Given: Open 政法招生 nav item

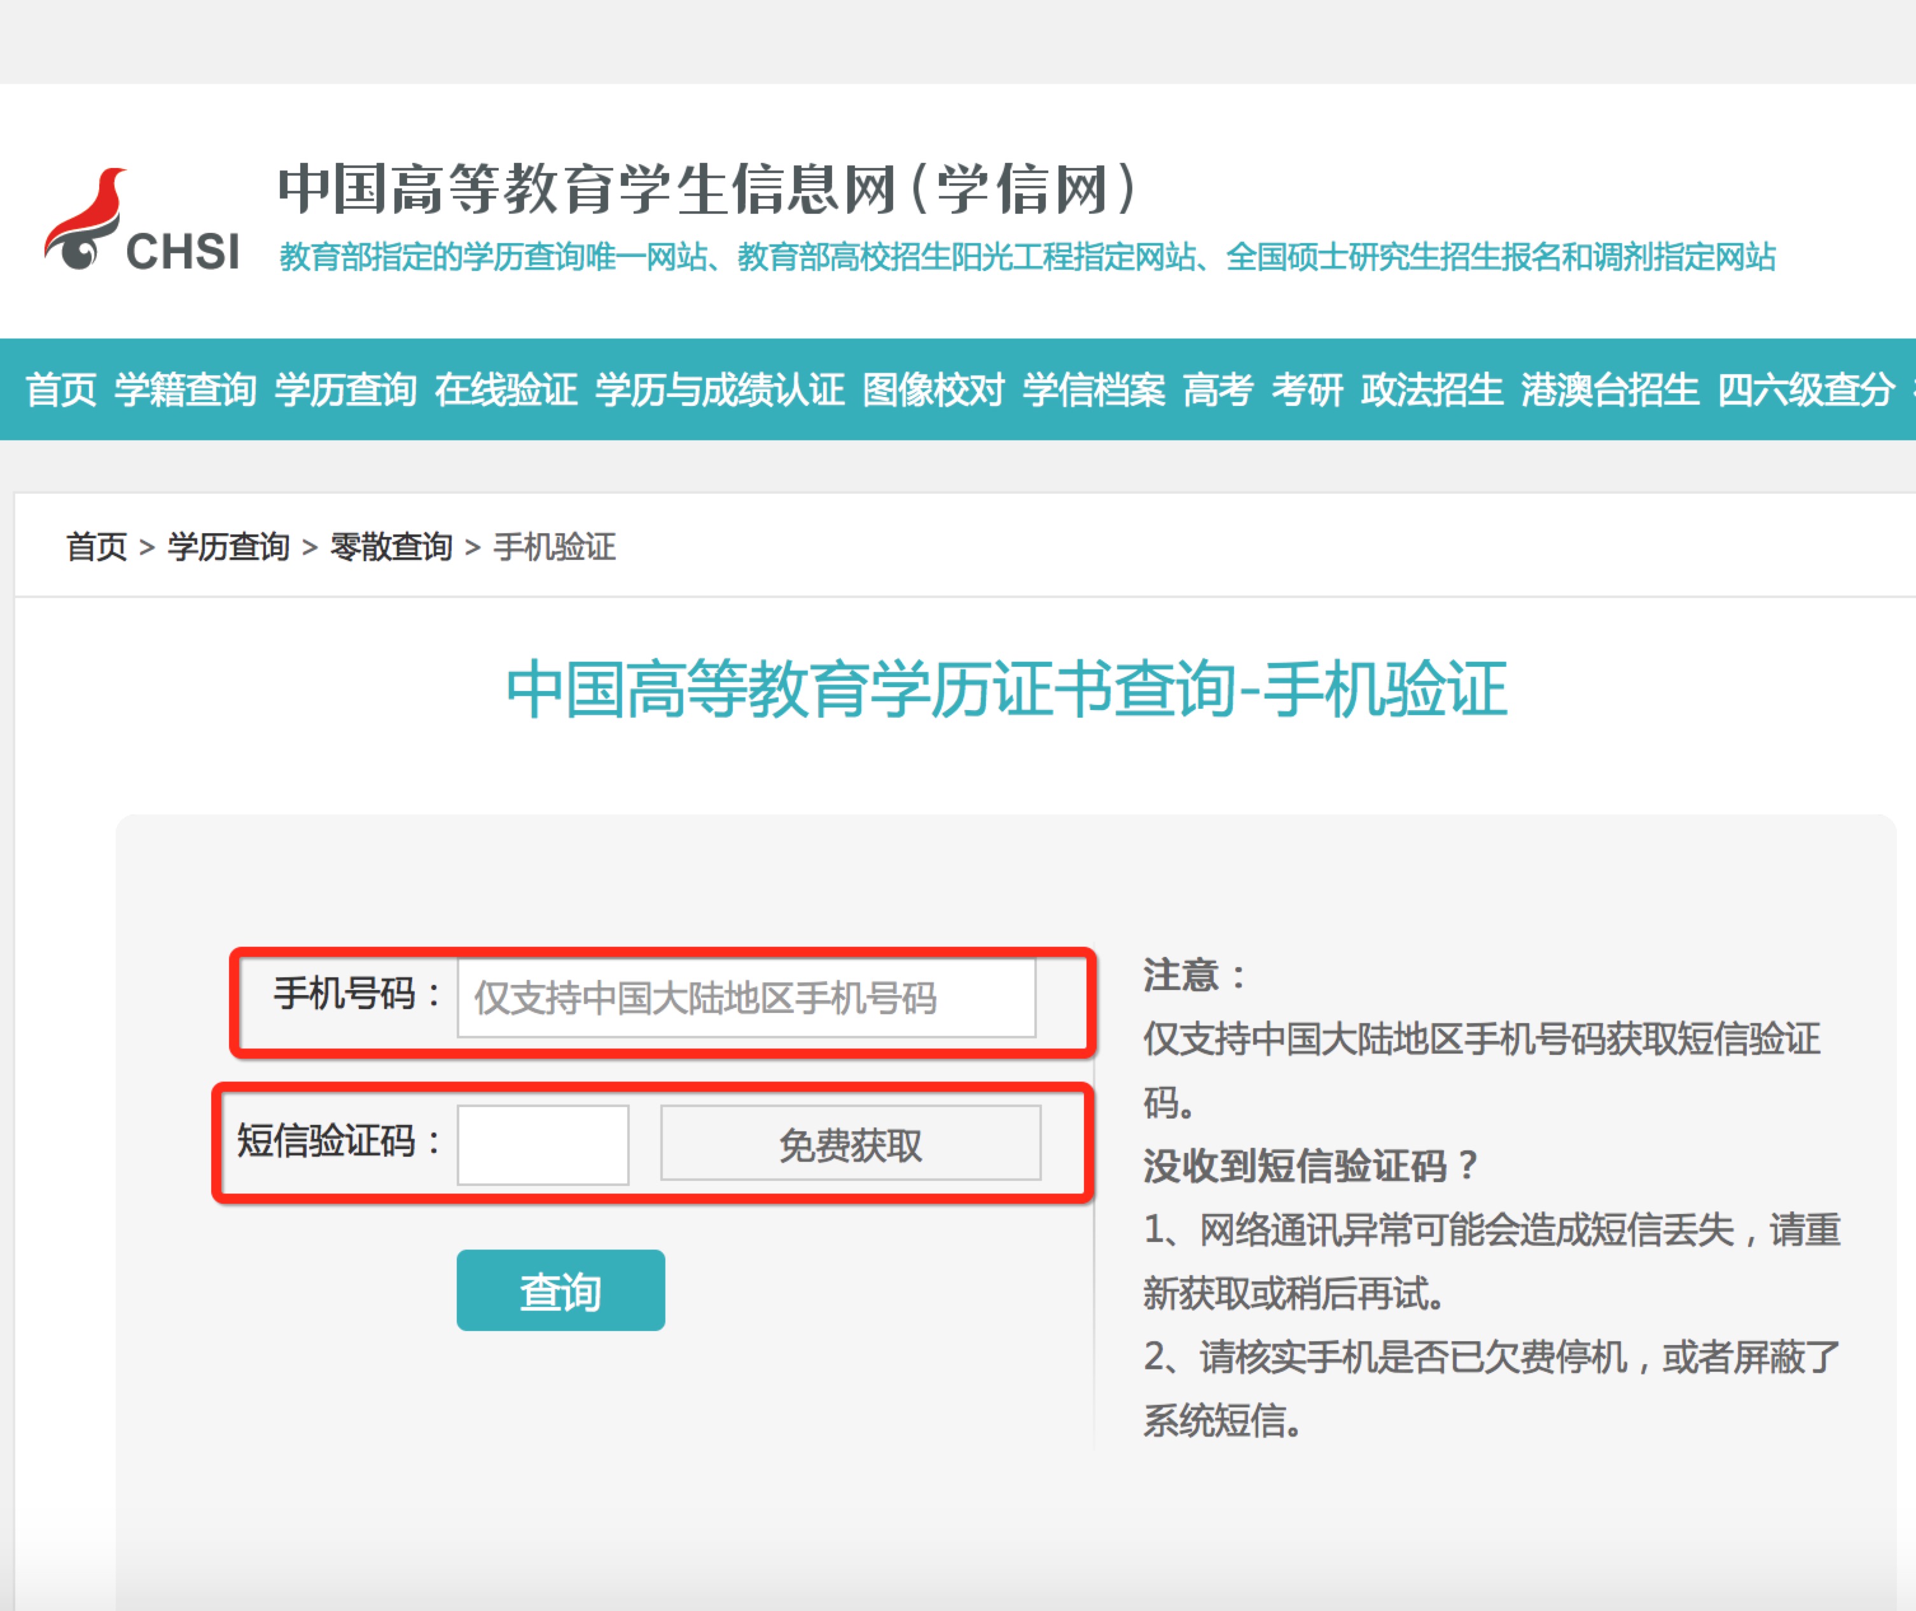Looking at the screenshot, I should (x=1432, y=390).
